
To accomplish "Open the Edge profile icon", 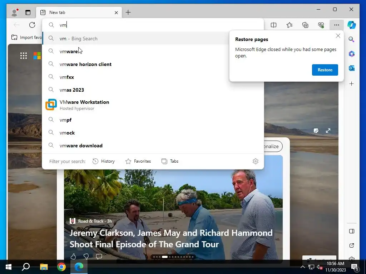I will [15, 12].
